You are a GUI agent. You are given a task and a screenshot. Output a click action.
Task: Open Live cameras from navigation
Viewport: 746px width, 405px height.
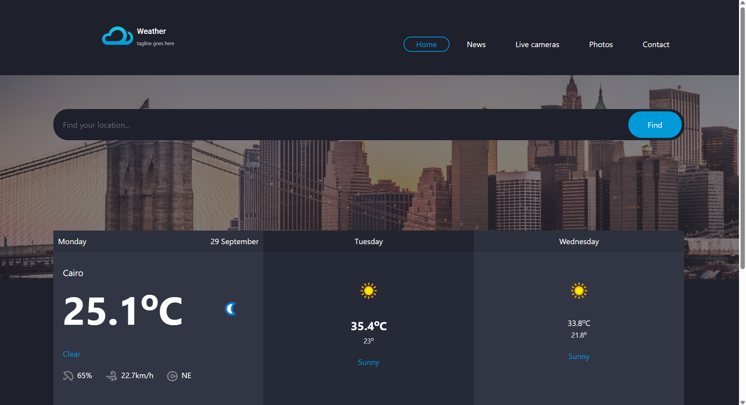coord(537,44)
